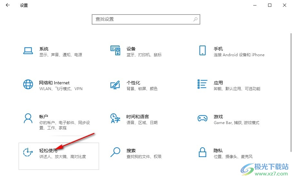The image size is (292, 179).
Task: Minimize the Settings window
Action: 255,5
